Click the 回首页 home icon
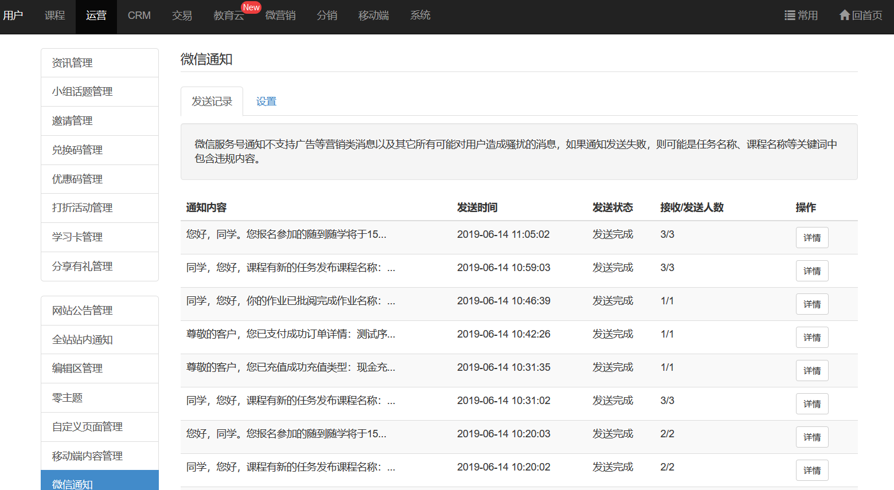 point(844,15)
